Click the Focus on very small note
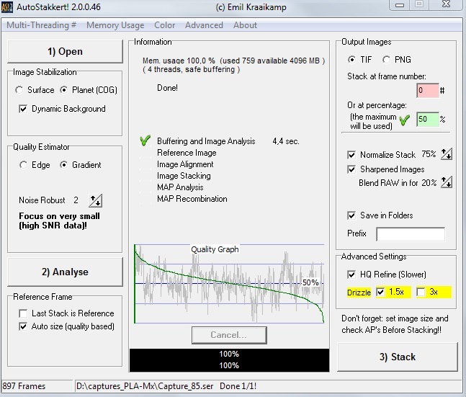This screenshot has height=397, width=466. 59,220
